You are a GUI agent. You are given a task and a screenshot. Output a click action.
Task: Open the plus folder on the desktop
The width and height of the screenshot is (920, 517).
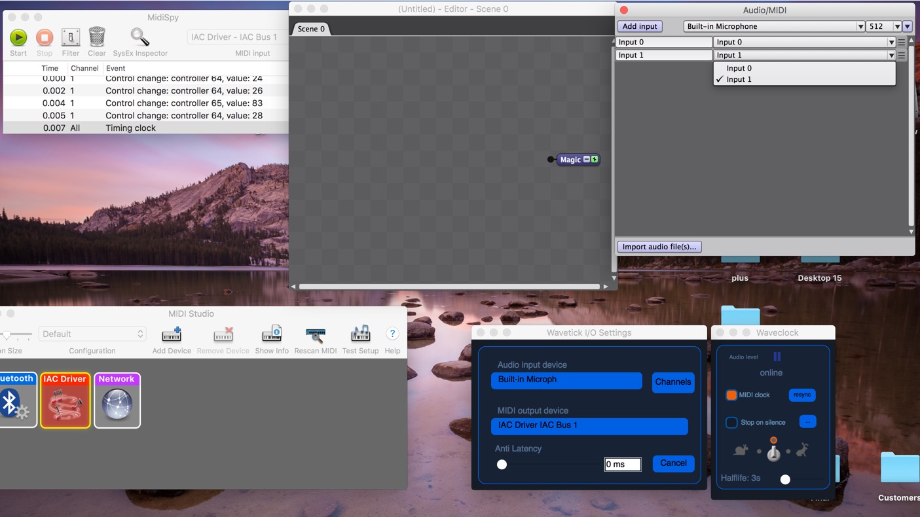(x=740, y=259)
